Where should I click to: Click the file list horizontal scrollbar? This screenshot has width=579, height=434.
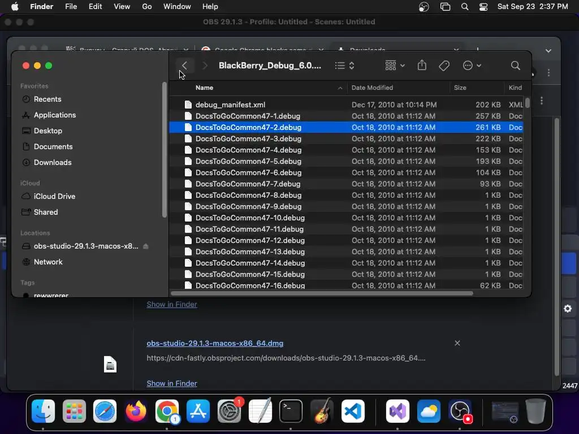coord(322,293)
